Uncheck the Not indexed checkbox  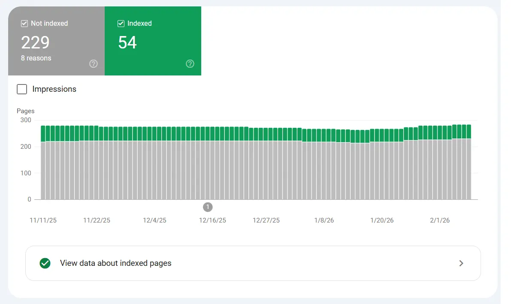click(x=24, y=24)
